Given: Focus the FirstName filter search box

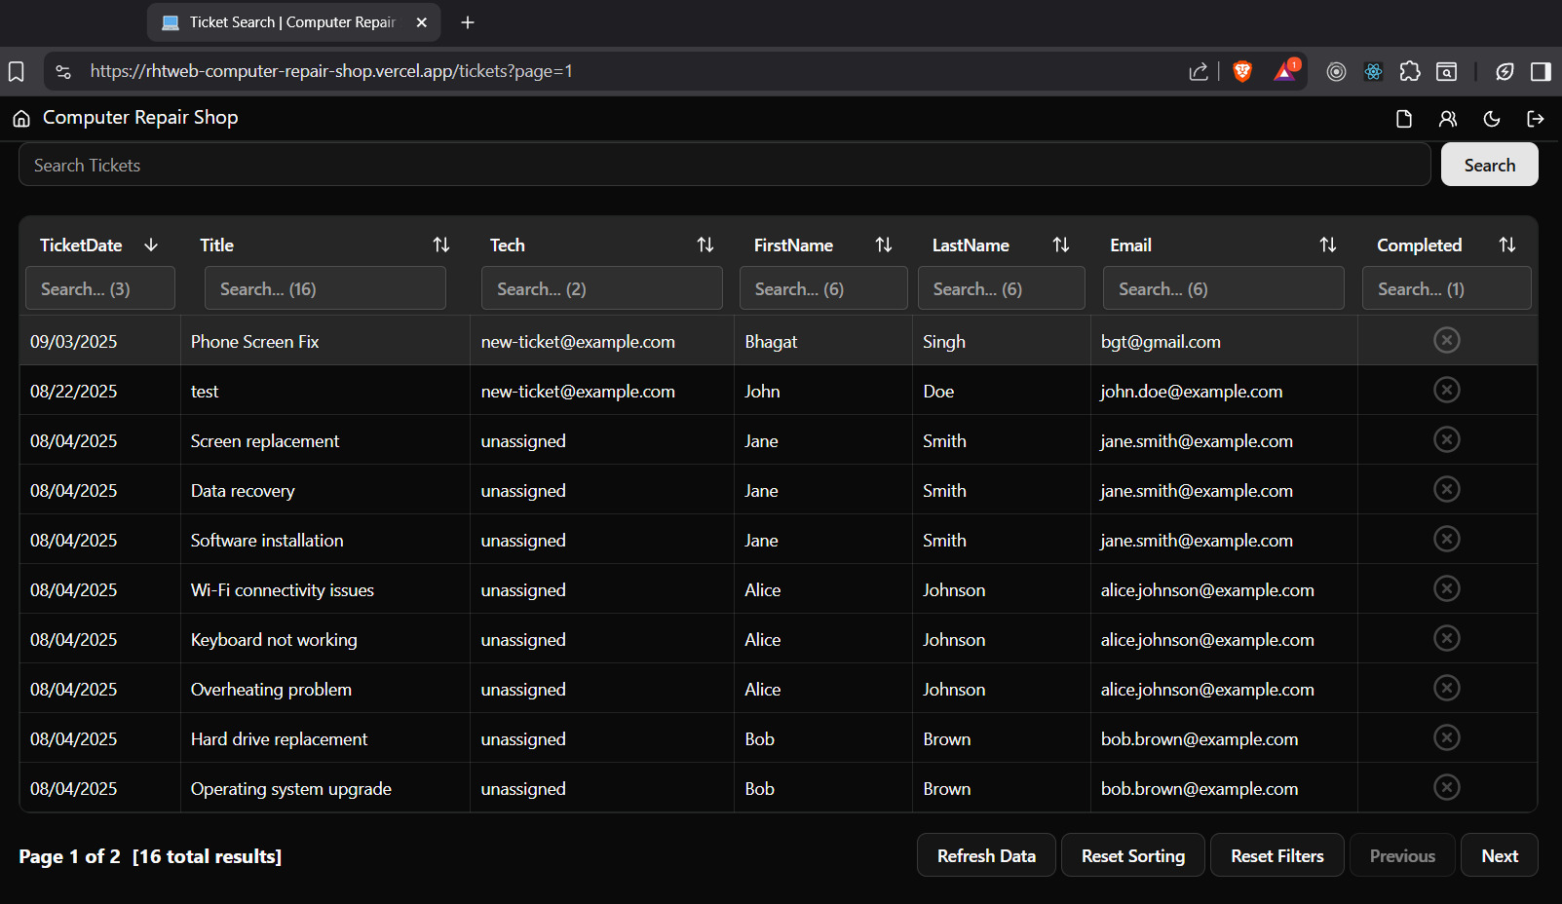Looking at the screenshot, I should tap(823, 288).
